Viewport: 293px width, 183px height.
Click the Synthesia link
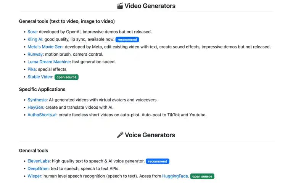[37, 100]
